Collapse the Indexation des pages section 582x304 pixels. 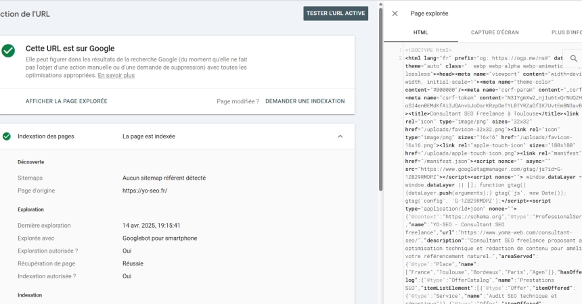[340, 136]
